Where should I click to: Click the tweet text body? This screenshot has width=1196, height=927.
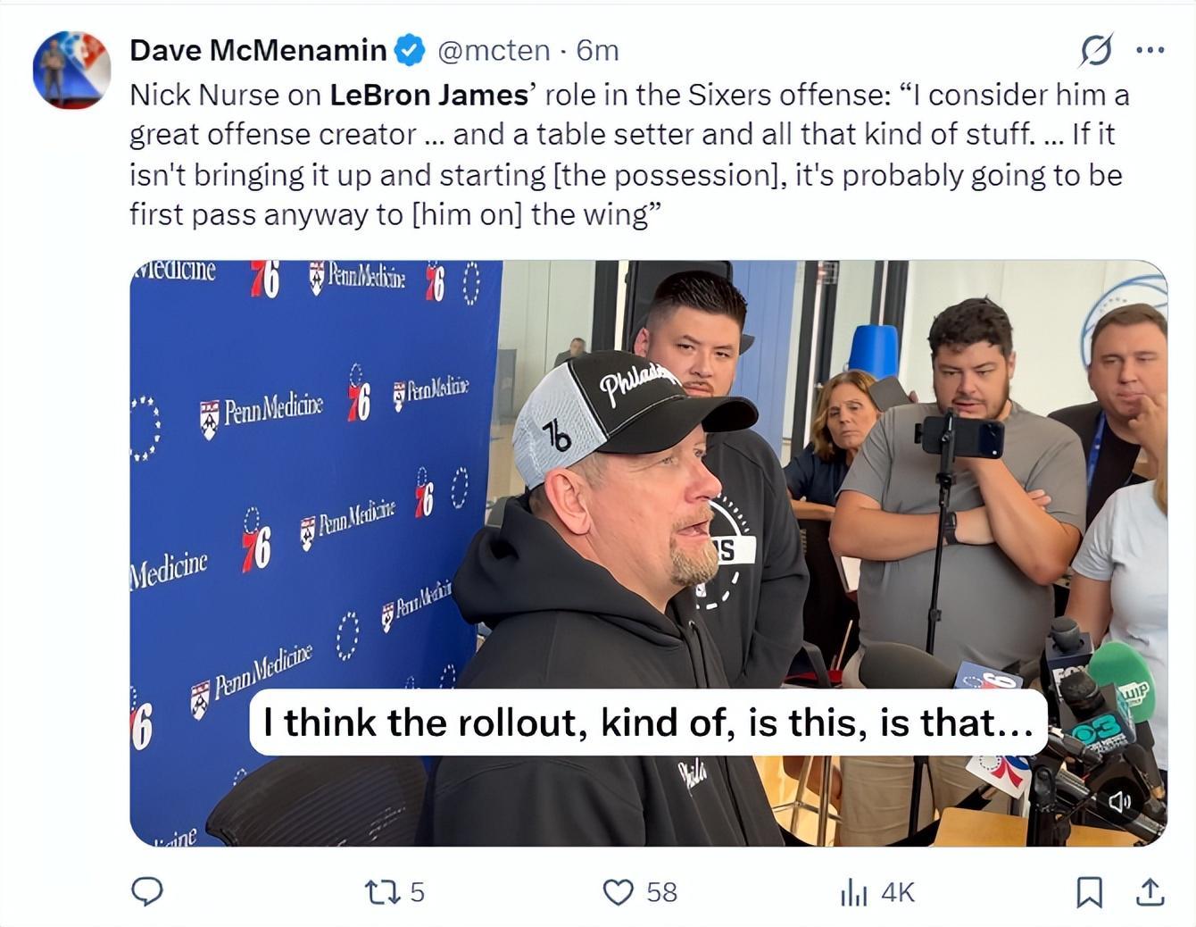(629, 154)
